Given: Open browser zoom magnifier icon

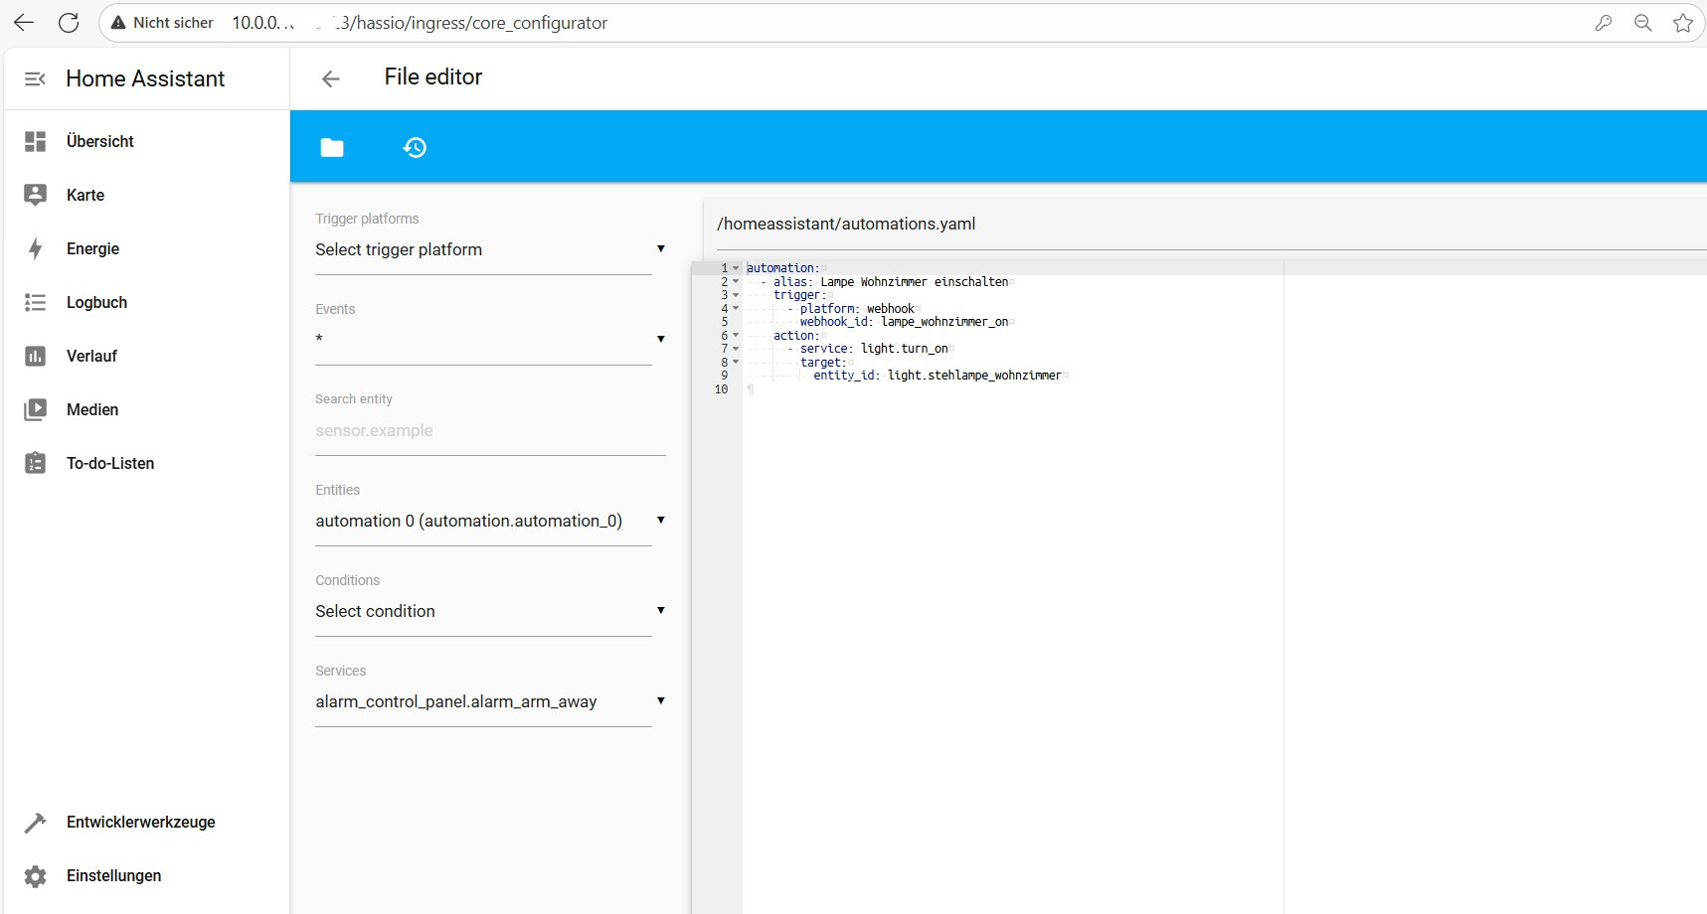Looking at the screenshot, I should pos(1642,23).
